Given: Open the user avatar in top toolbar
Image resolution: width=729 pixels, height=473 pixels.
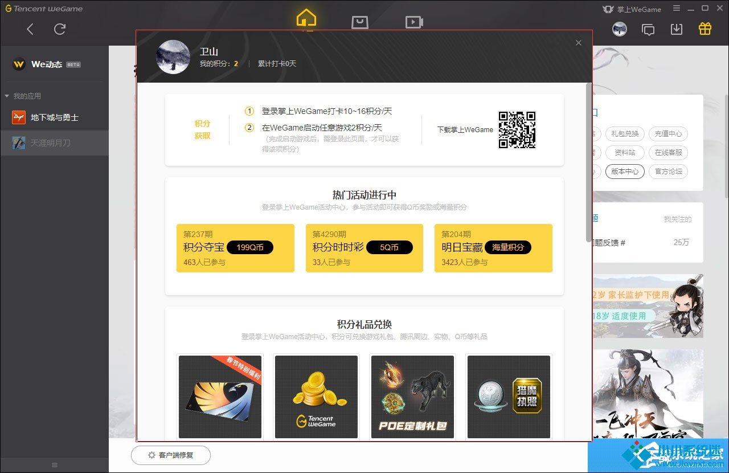Looking at the screenshot, I should tap(620, 29).
